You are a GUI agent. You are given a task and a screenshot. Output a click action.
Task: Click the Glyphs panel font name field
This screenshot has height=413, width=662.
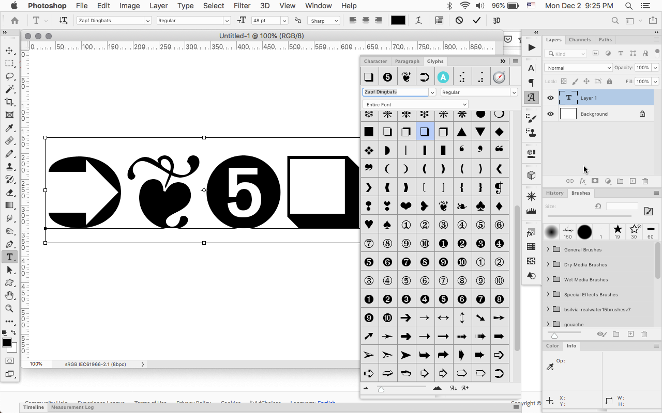click(396, 92)
